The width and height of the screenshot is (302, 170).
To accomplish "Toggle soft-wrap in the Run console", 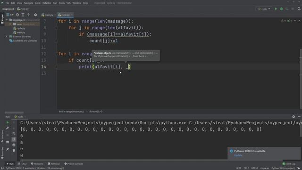I will click(x=14, y=134).
